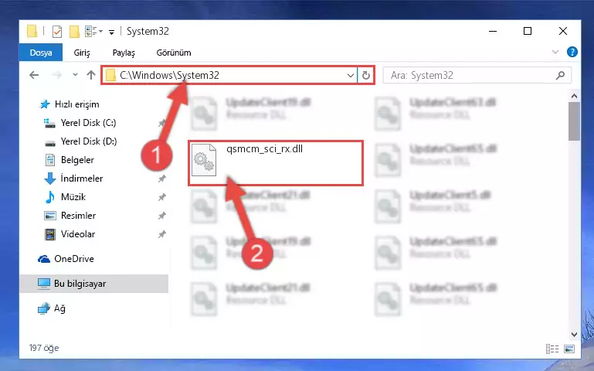Click the scrollbar down arrow

pyautogui.click(x=574, y=334)
